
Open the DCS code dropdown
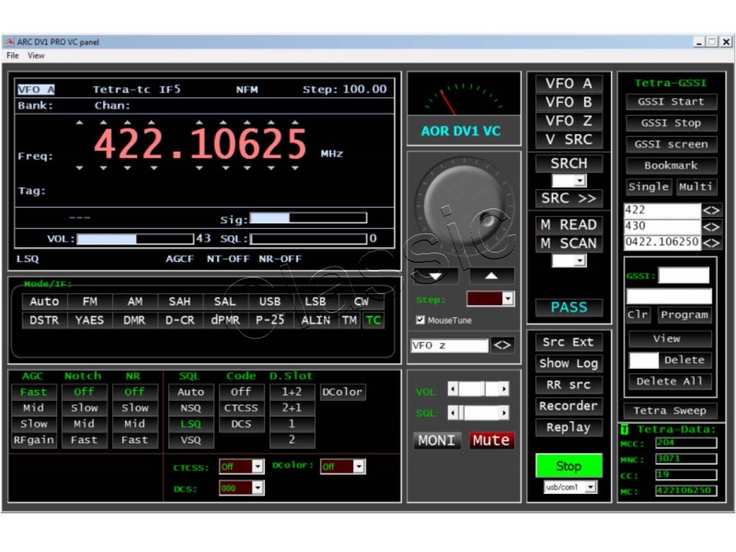coord(257,488)
